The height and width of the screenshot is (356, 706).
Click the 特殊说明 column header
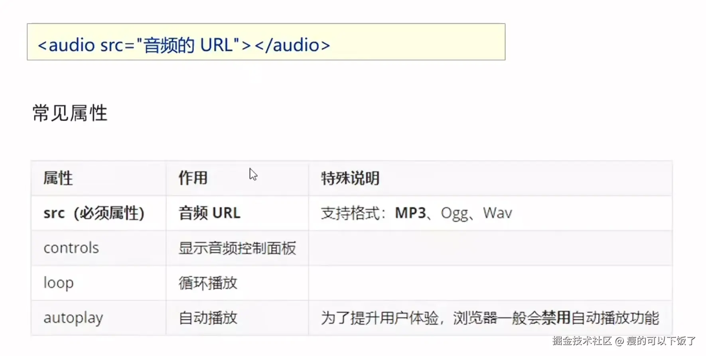[350, 178]
